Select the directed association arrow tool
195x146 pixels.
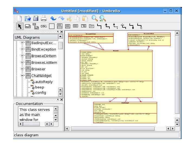click(108, 26)
